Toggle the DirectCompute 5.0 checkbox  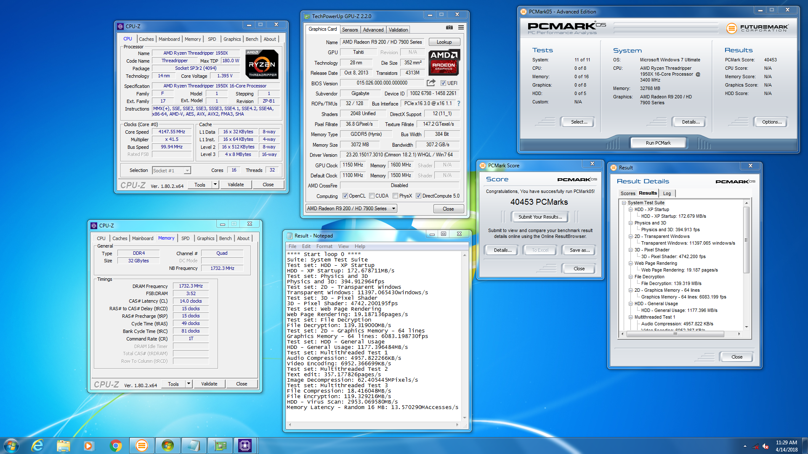[x=418, y=196]
